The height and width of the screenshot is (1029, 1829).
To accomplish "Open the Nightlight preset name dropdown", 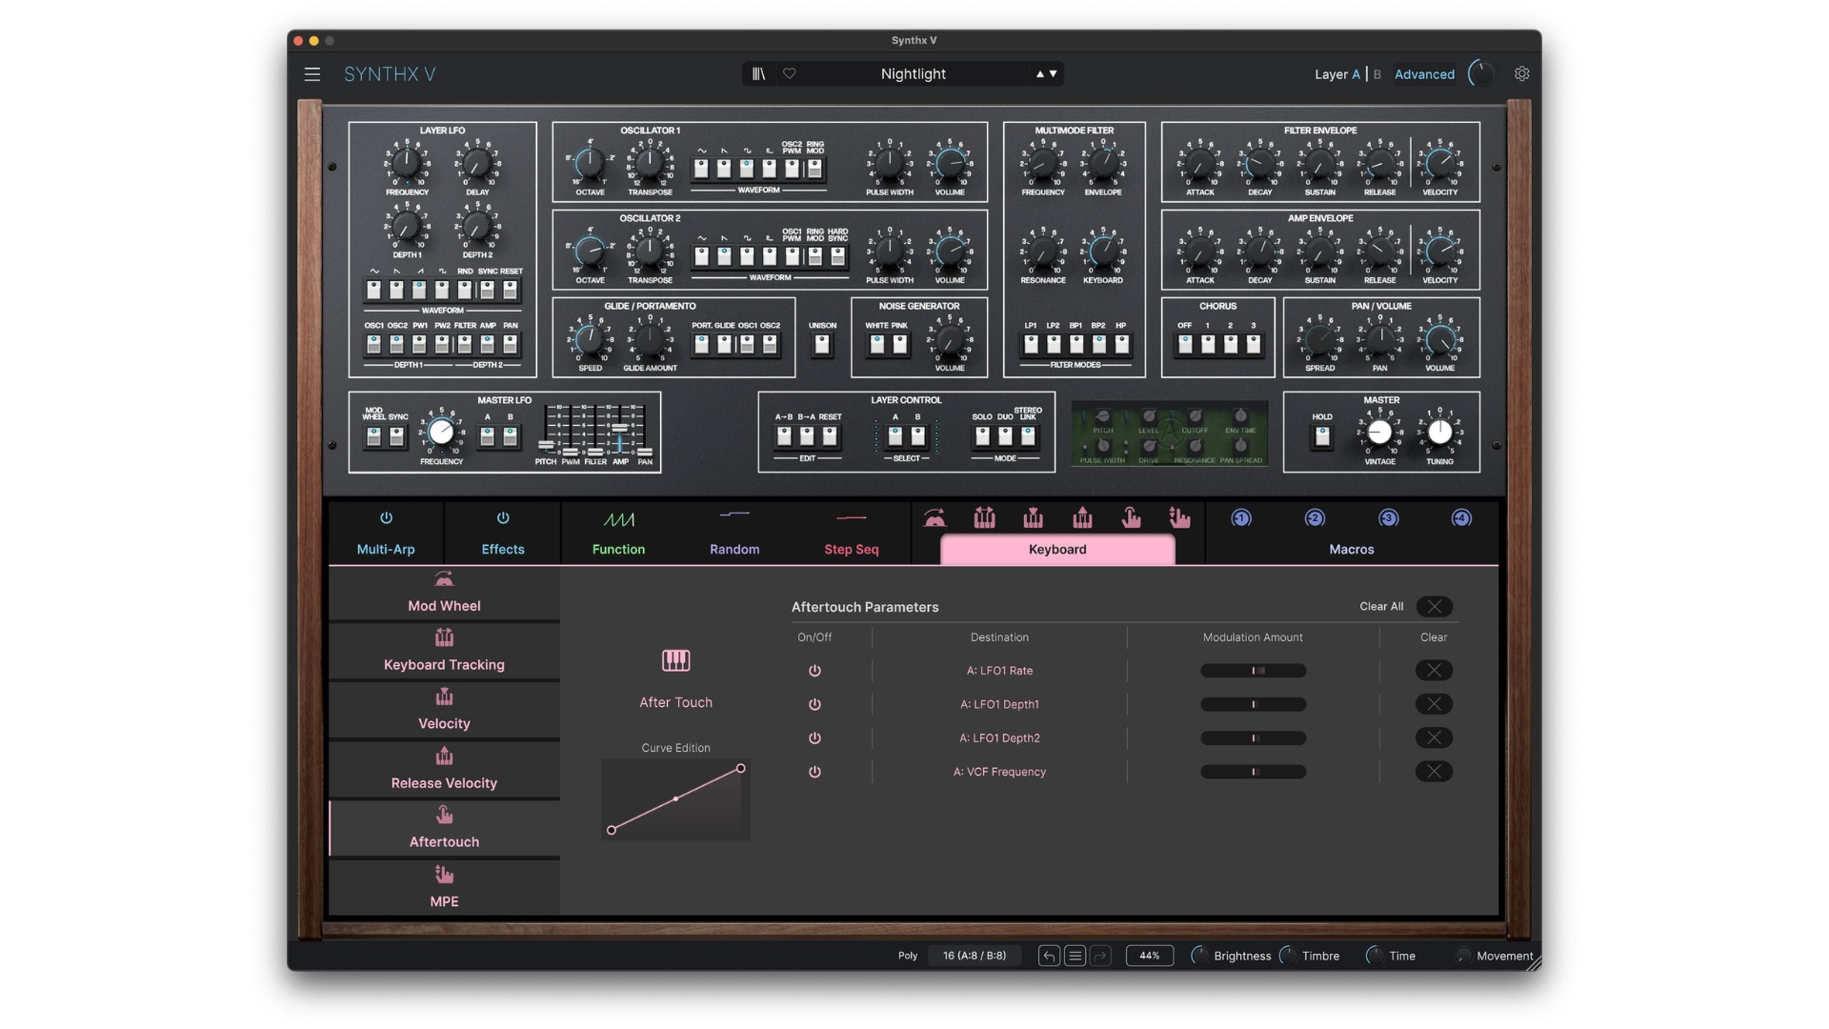I will click(913, 74).
